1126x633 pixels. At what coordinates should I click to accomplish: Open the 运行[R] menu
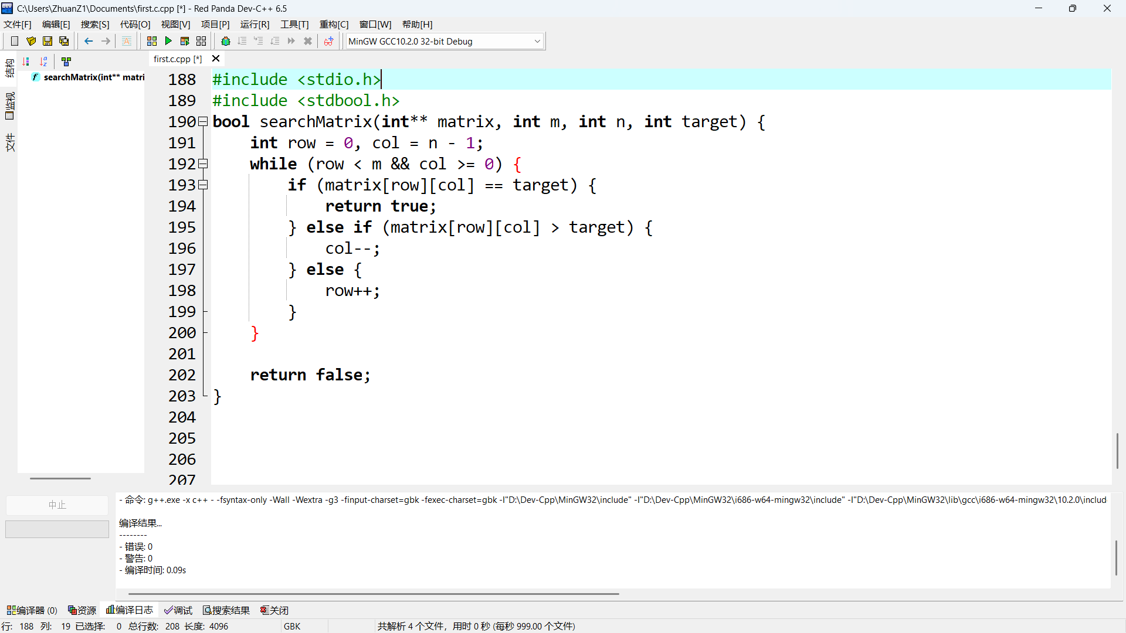coord(255,24)
